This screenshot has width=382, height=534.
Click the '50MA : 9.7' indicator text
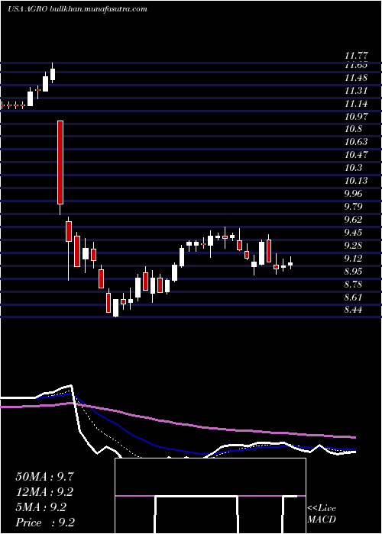pyautogui.click(x=44, y=477)
